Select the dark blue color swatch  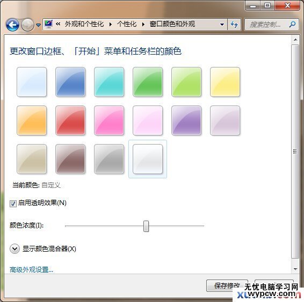click(x=70, y=82)
